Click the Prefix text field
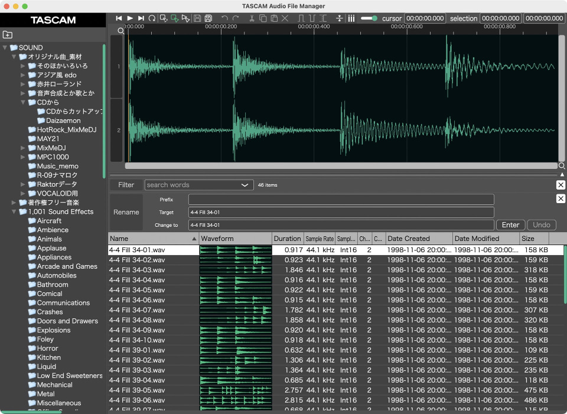Screen dimensions: 567x414 point(341,200)
